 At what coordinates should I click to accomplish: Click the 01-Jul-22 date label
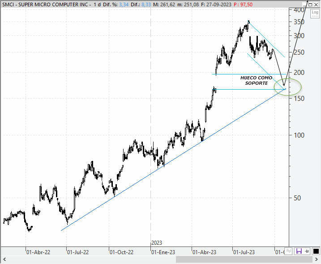[78, 252]
